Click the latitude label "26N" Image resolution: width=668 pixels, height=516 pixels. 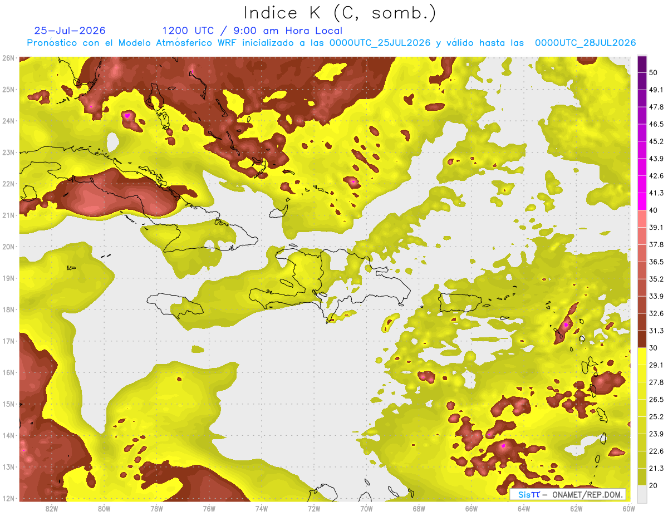pos(8,58)
